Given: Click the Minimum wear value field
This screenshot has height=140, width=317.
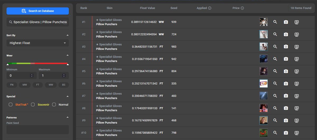Looking at the screenshot, I should coord(21,76).
